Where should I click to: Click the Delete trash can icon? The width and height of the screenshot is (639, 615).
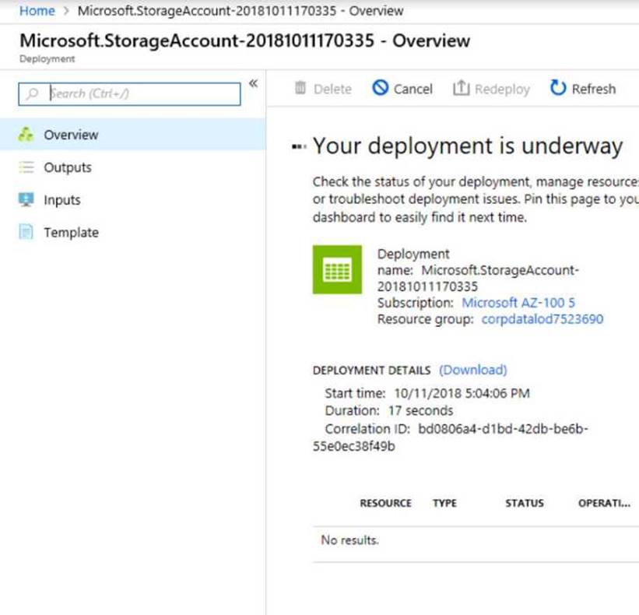[300, 88]
